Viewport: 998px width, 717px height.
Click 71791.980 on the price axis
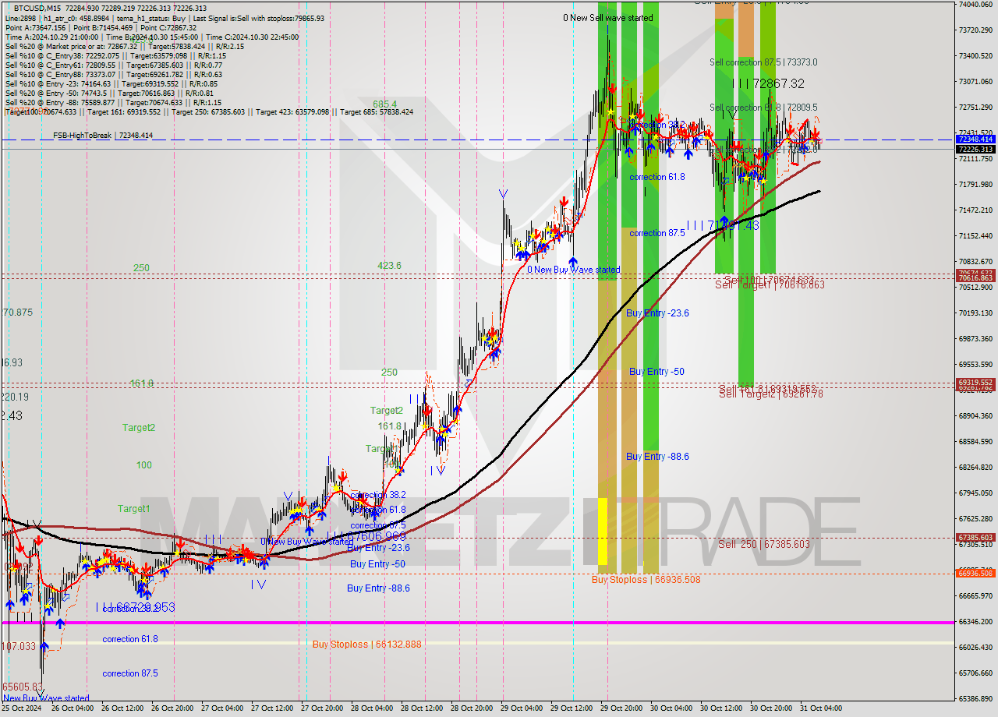(976, 184)
